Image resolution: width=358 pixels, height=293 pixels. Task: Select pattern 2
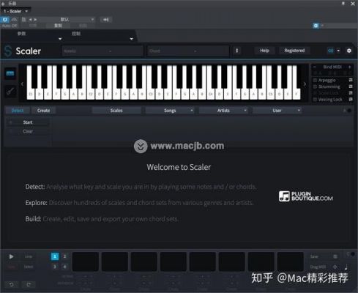pos(64,256)
